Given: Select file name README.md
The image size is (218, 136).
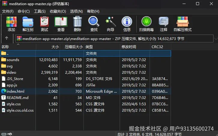Looking at the screenshot, I should pos(17,97).
